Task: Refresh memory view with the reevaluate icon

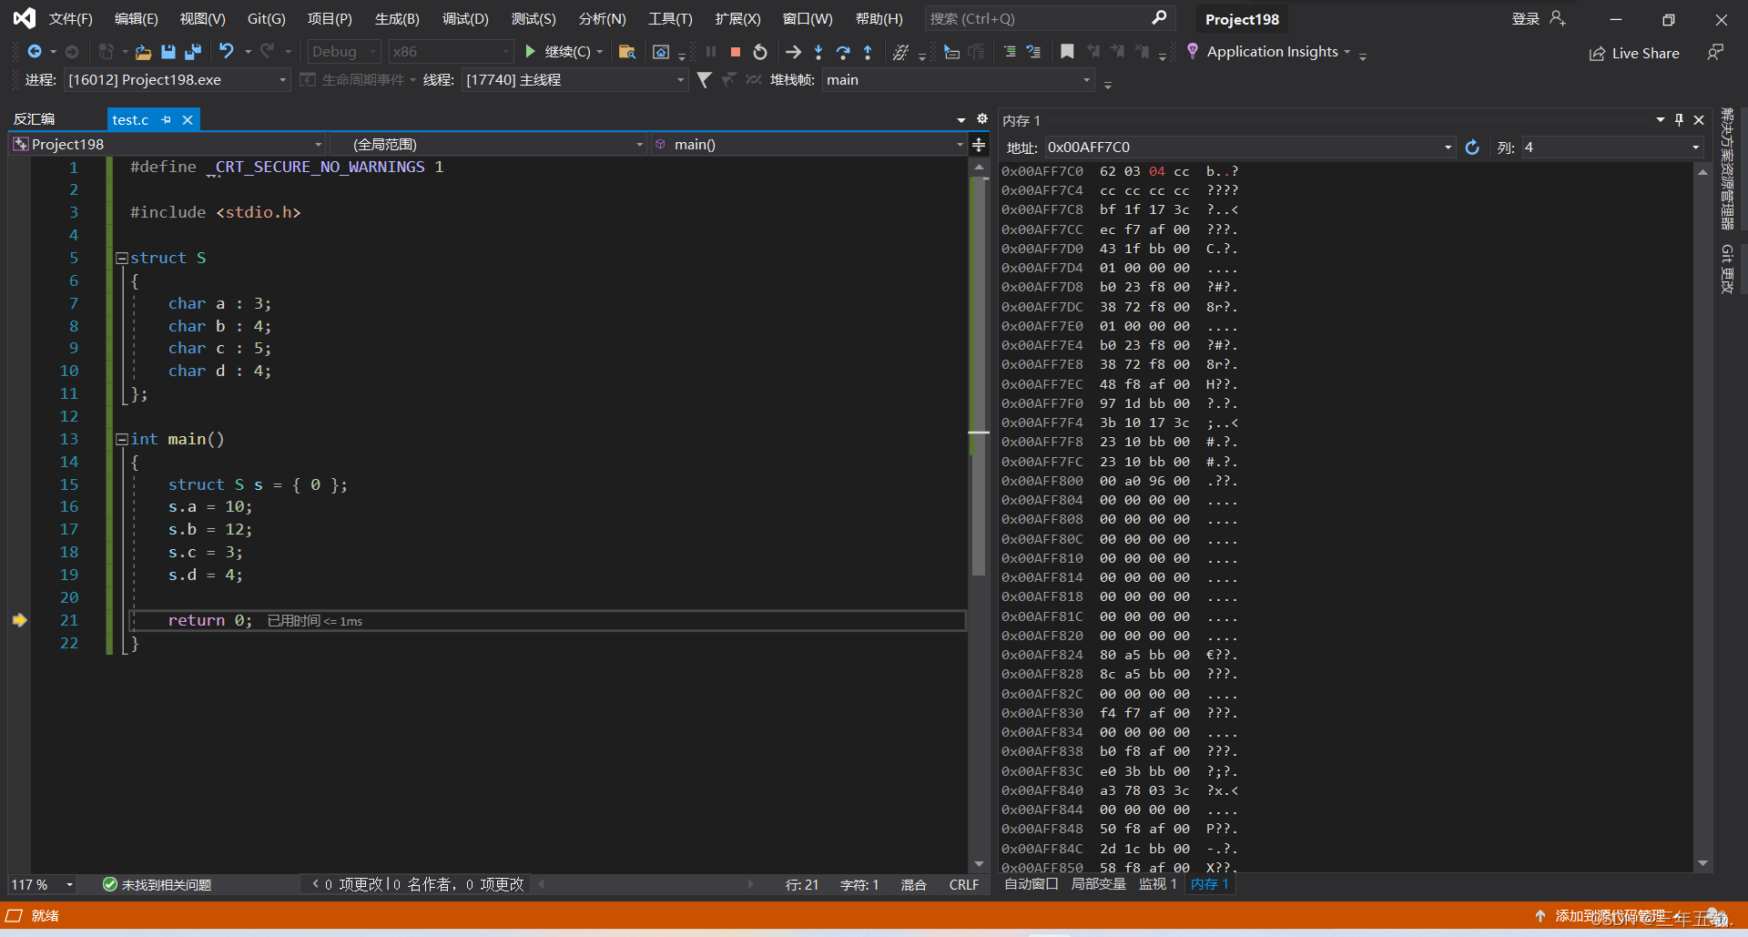Action: click(x=1472, y=148)
